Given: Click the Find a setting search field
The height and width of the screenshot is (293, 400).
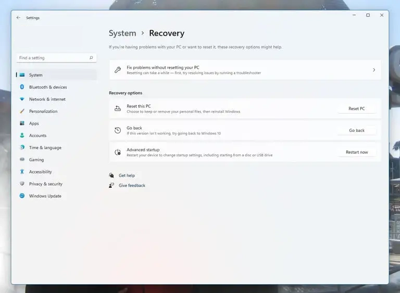Looking at the screenshot, I should [x=52, y=58].
